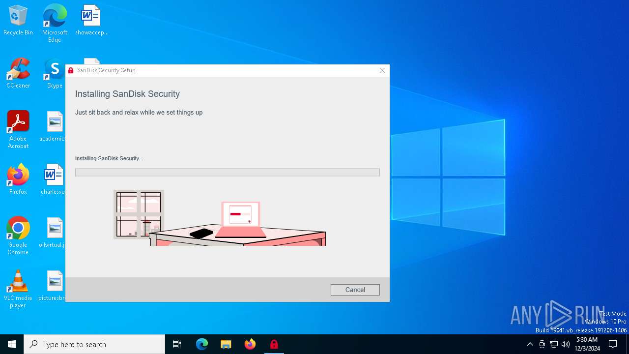The image size is (629, 354).
Task: Open the Windows Start menu
Action: 12,344
